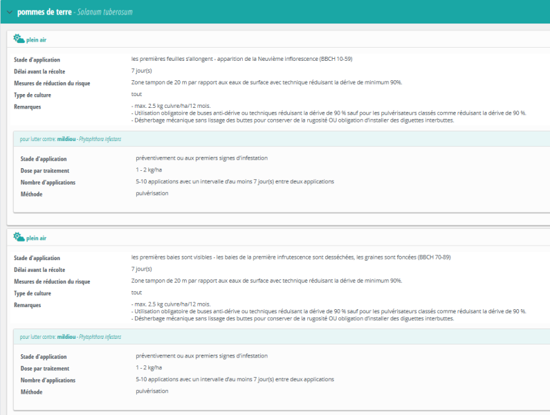
Task: Click first Phytophthora infestans italic text
Action: tap(100, 139)
